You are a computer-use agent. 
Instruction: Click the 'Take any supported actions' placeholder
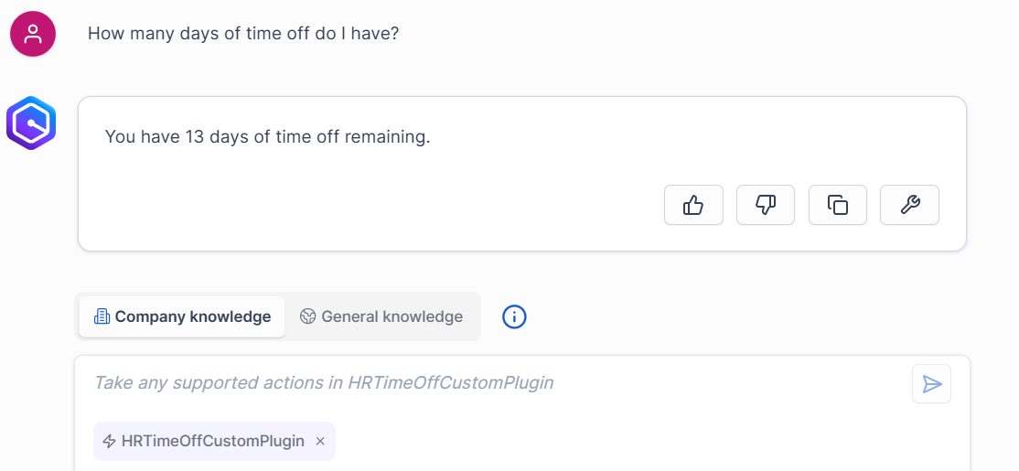point(324,383)
